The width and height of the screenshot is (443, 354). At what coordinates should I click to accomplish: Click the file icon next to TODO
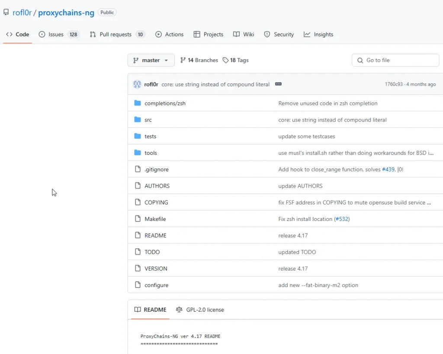click(x=138, y=252)
